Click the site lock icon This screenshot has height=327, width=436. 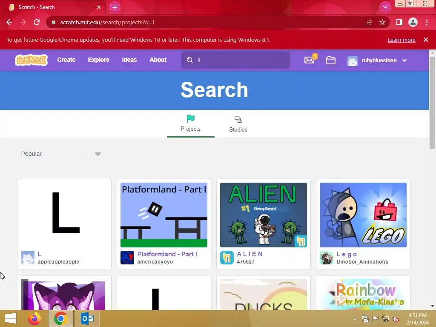(54, 22)
